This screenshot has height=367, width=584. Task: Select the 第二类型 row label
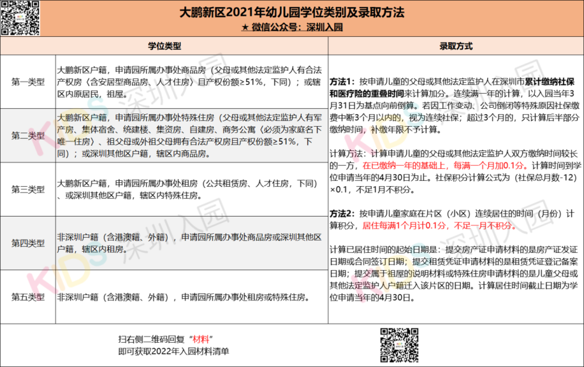pos(28,135)
